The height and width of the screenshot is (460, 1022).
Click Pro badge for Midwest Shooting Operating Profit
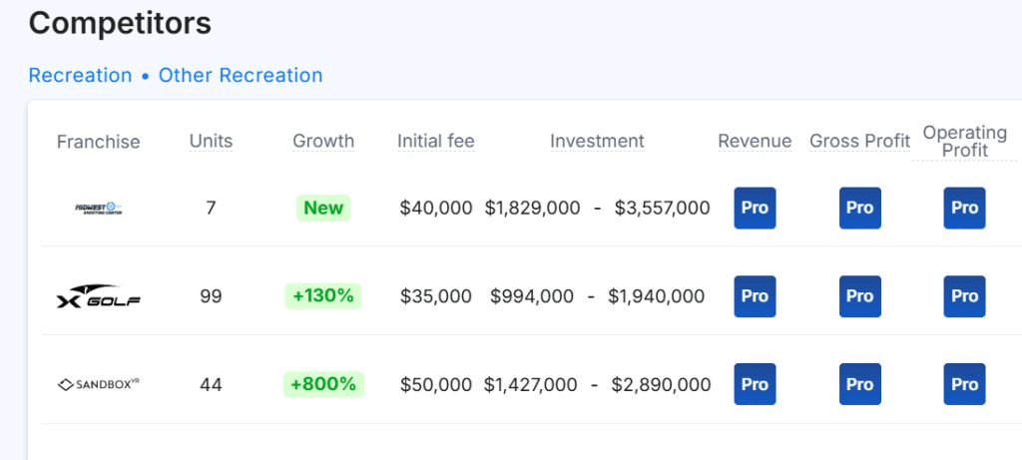click(964, 209)
